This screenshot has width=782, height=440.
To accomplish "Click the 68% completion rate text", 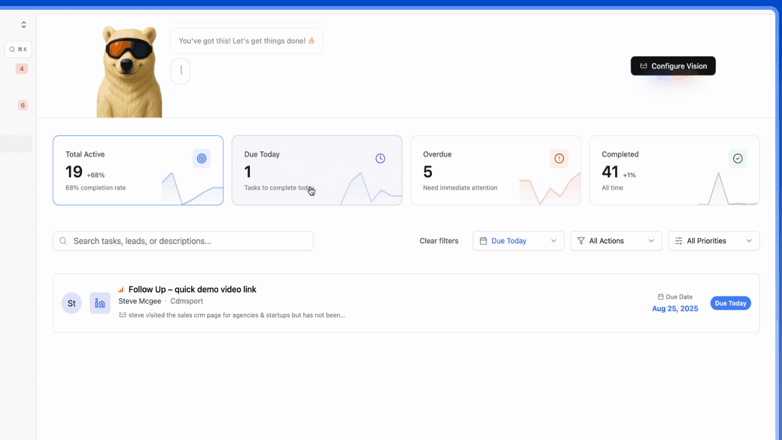I will (95, 188).
